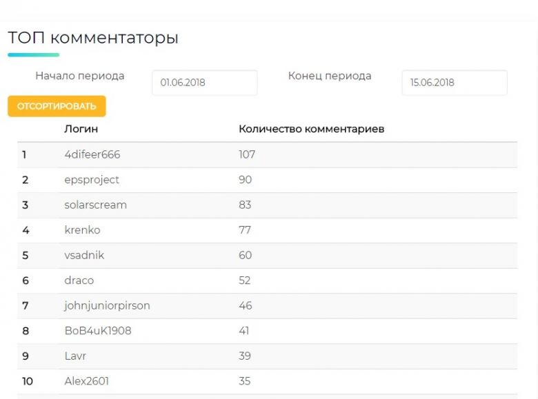Click the ТОП комментаторы heading
Screen dimensions: 538x399
(x=93, y=38)
